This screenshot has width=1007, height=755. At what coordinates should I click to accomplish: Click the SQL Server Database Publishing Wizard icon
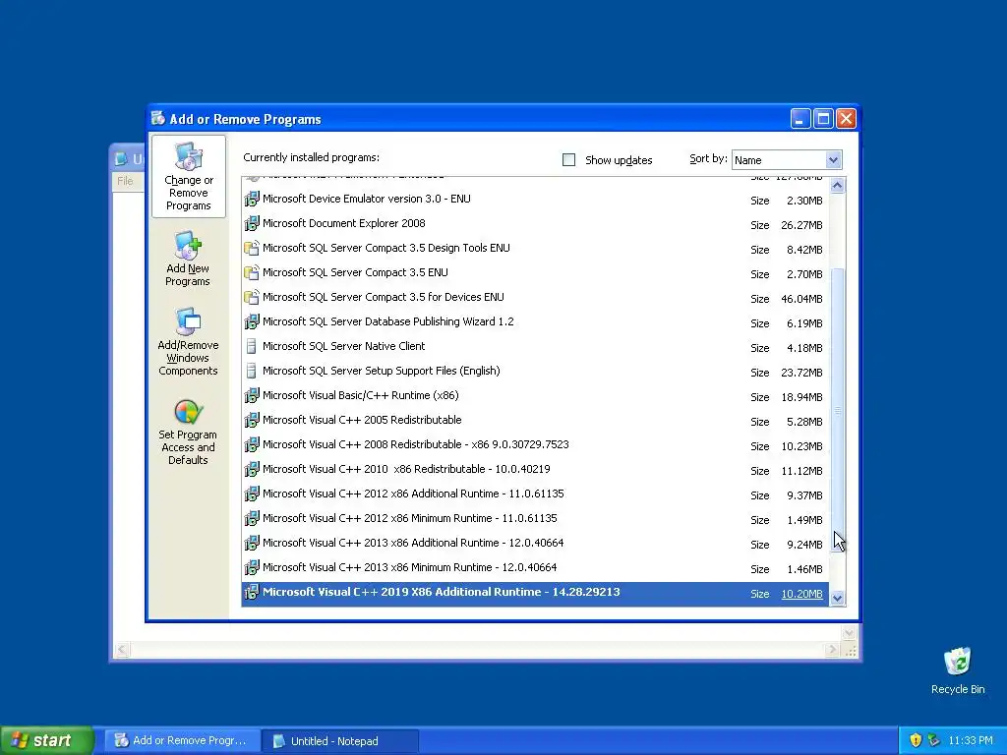pyautogui.click(x=252, y=321)
